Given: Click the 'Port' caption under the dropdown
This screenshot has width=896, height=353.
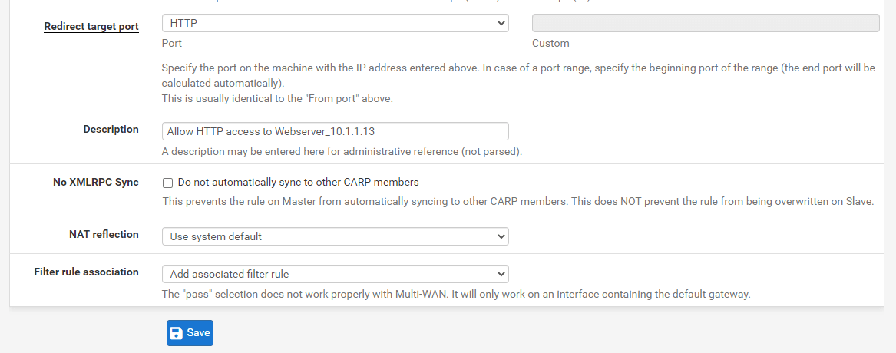Looking at the screenshot, I should [172, 44].
